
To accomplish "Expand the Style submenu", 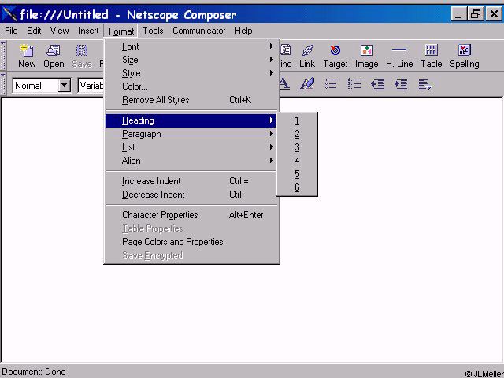I will (x=191, y=73).
